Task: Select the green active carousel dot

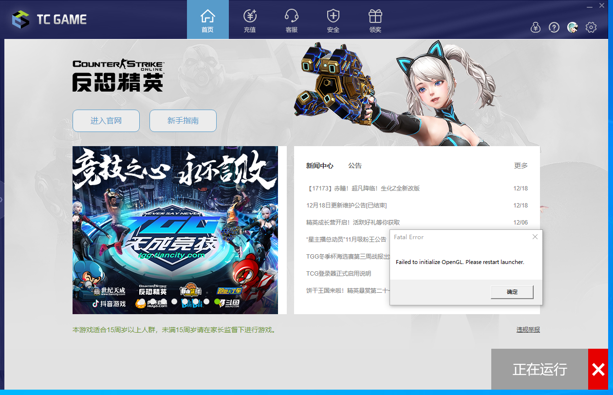Action: (217, 301)
